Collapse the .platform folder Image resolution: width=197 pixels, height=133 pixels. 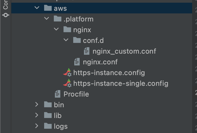point(47,19)
